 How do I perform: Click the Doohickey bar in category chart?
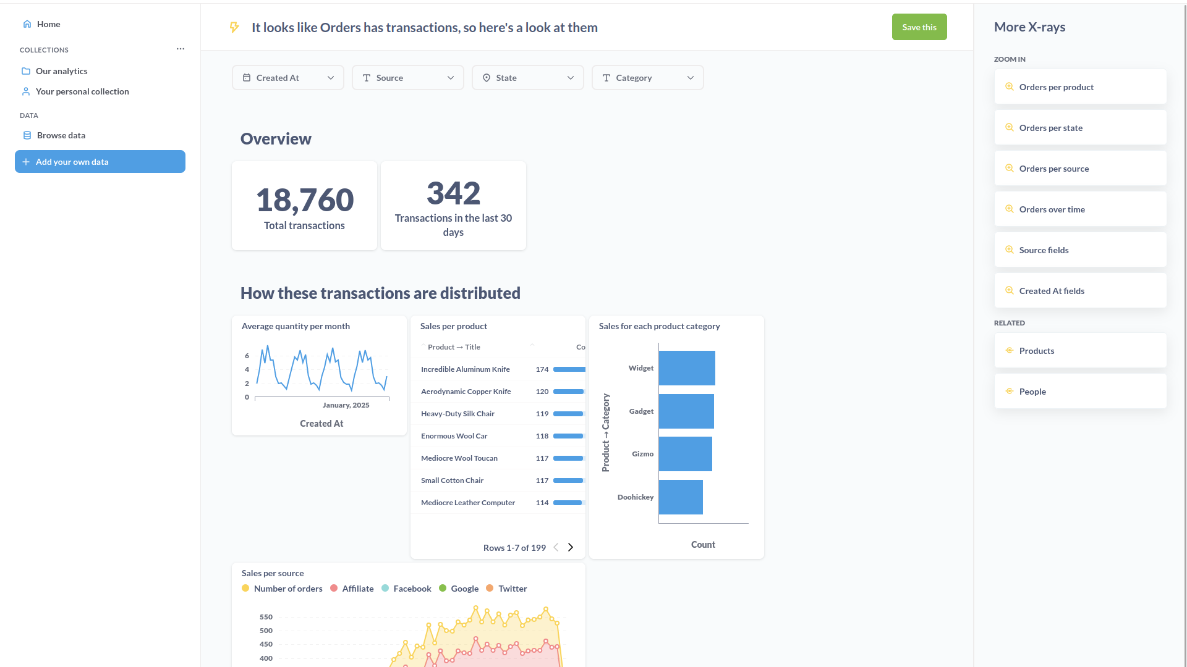(x=681, y=497)
